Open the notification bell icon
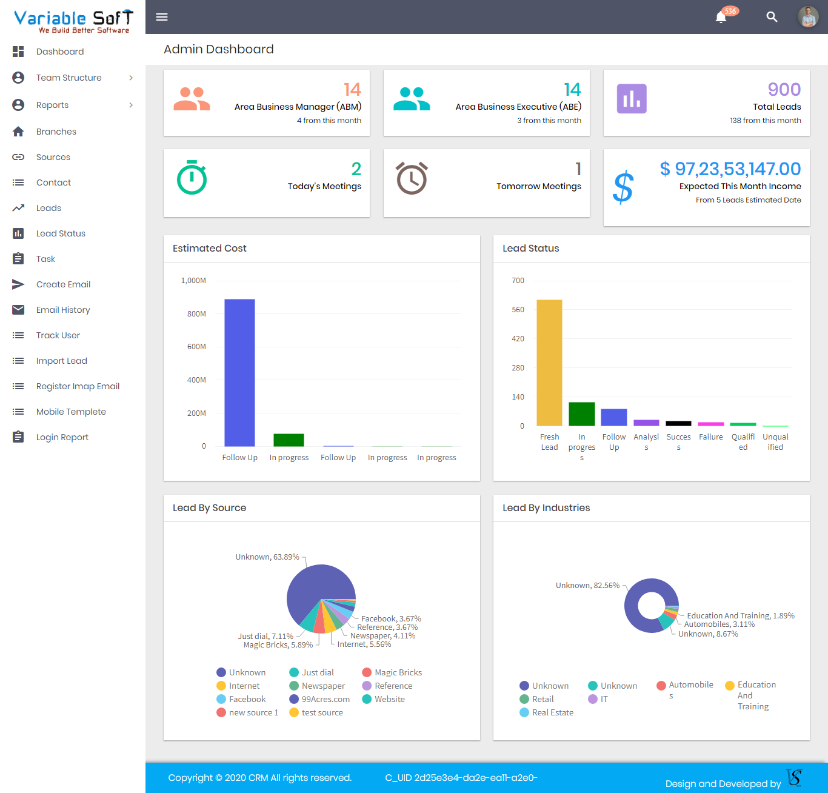The image size is (828, 793). pos(721,17)
